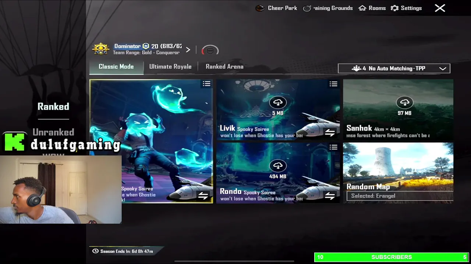Click the green Subscribers goal progress bar
This screenshot has height=264, width=471.
pos(392,257)
